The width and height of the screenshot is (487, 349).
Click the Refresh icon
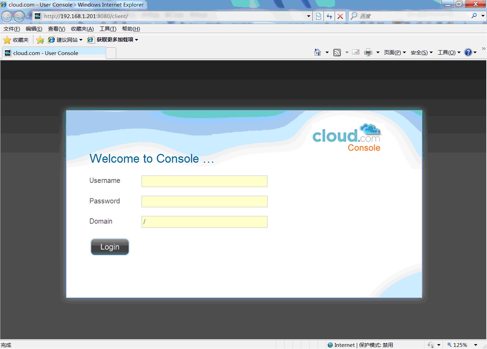(329, 16)
